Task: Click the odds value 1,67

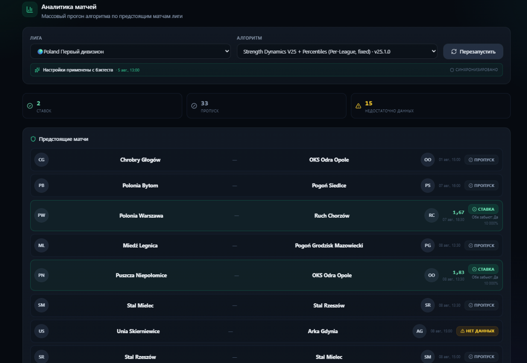Action: click(x=458, y=212)
